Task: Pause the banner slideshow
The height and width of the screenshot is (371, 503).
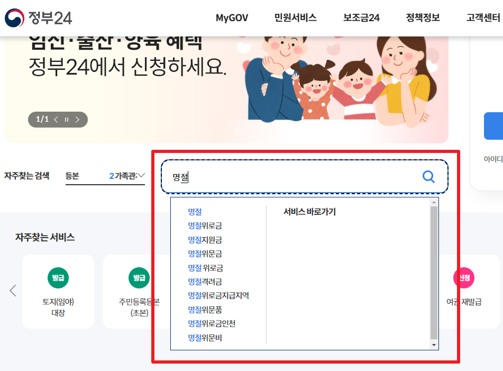Action: pos(67,120)
